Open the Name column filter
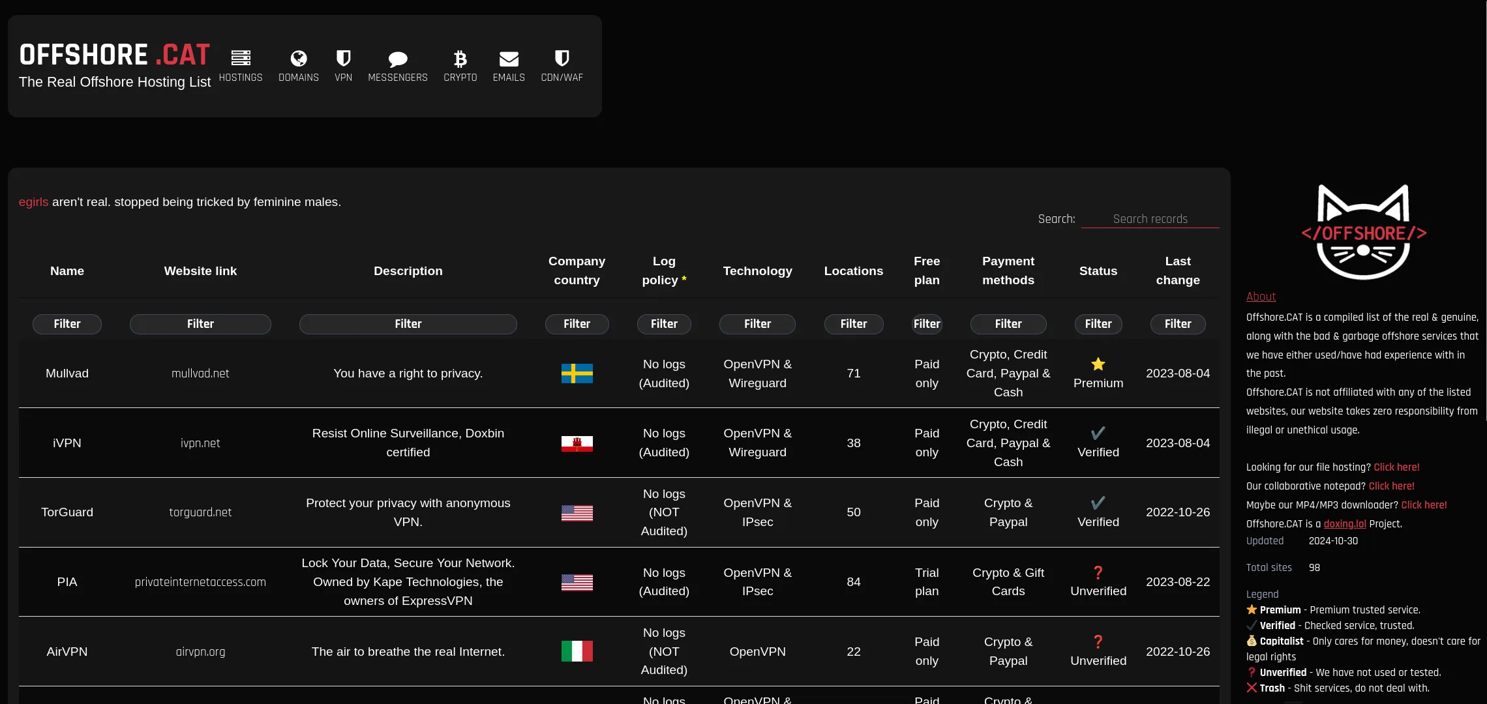The width and height of the screenshot is (1487, 704). click(x=67, y=324)
